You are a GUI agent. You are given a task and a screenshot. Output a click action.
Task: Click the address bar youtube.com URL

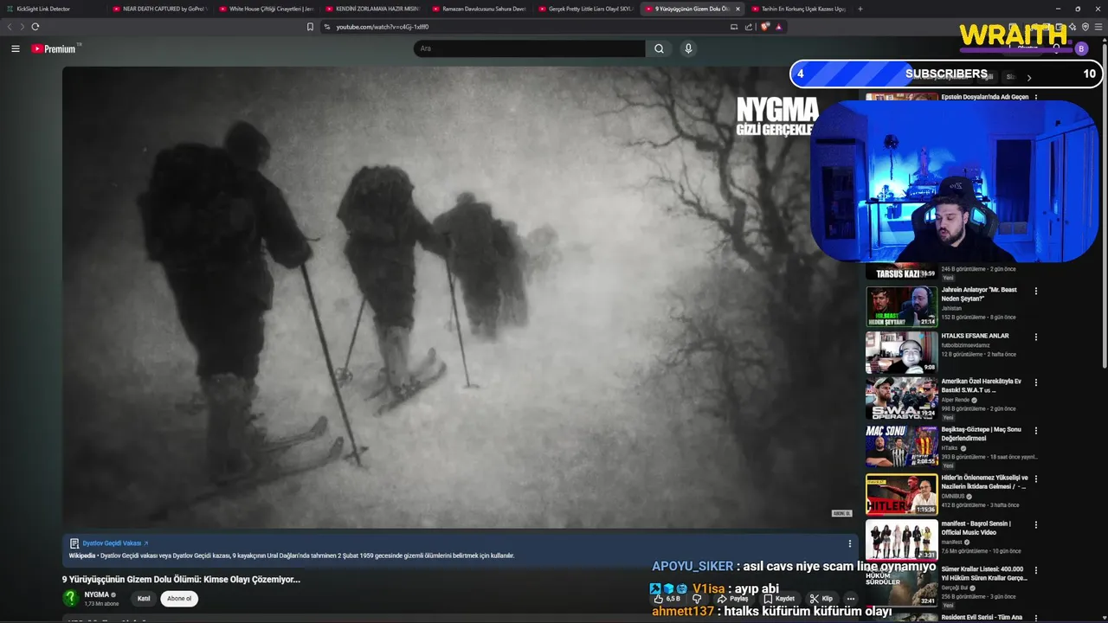point(383,27)
